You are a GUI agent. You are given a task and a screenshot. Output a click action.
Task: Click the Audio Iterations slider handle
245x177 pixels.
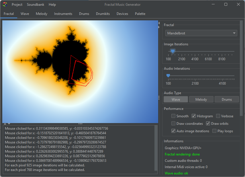(168, 76)
